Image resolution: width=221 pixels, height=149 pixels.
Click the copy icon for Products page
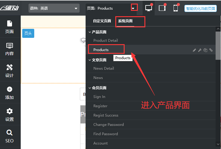point(205,50)
